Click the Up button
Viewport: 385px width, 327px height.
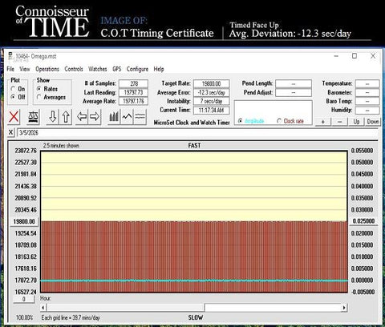point(356,122)
